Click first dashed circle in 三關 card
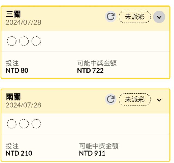Image resolution: width=174 pixels, height=163 pixels. pos(12,41)
